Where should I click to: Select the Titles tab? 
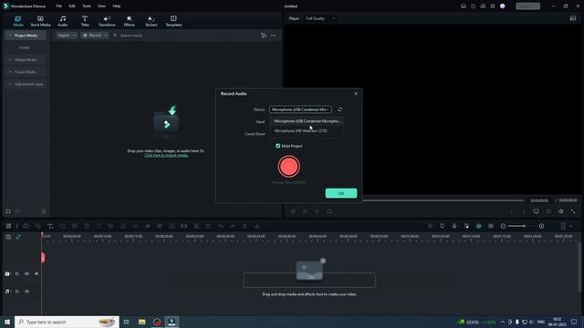tap(85, 21)
